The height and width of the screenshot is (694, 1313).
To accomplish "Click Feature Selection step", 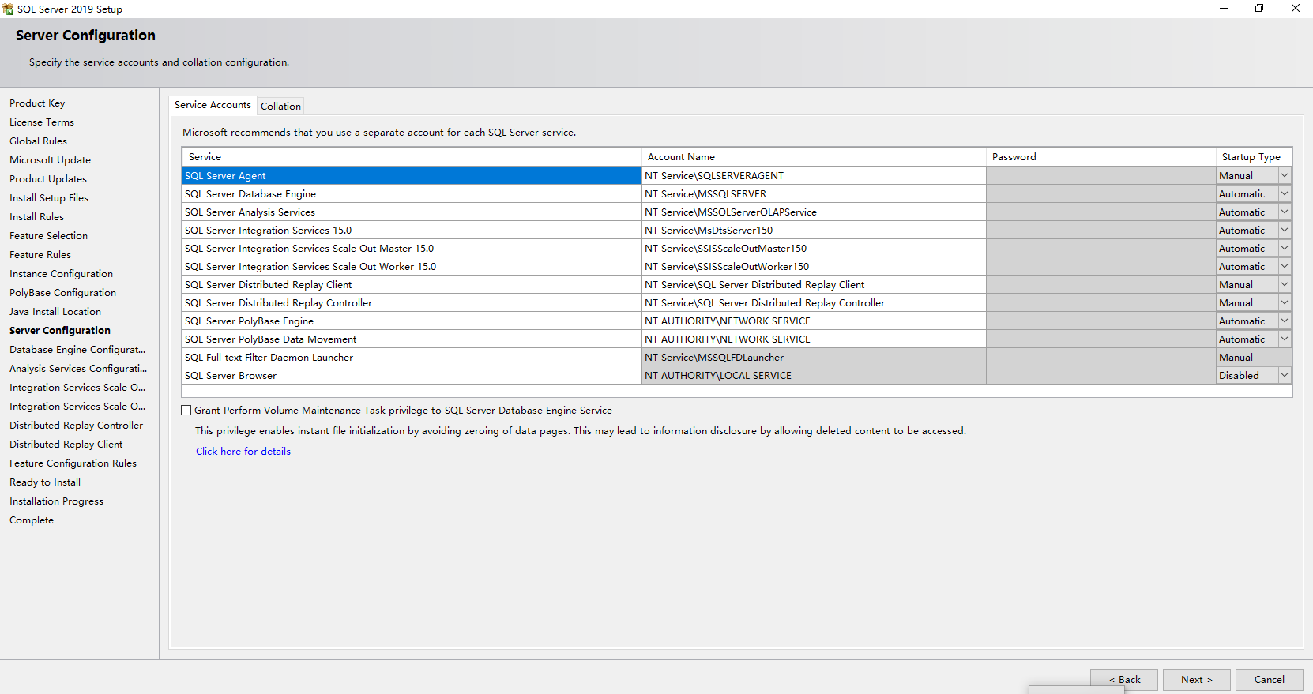I will point(48,236).
